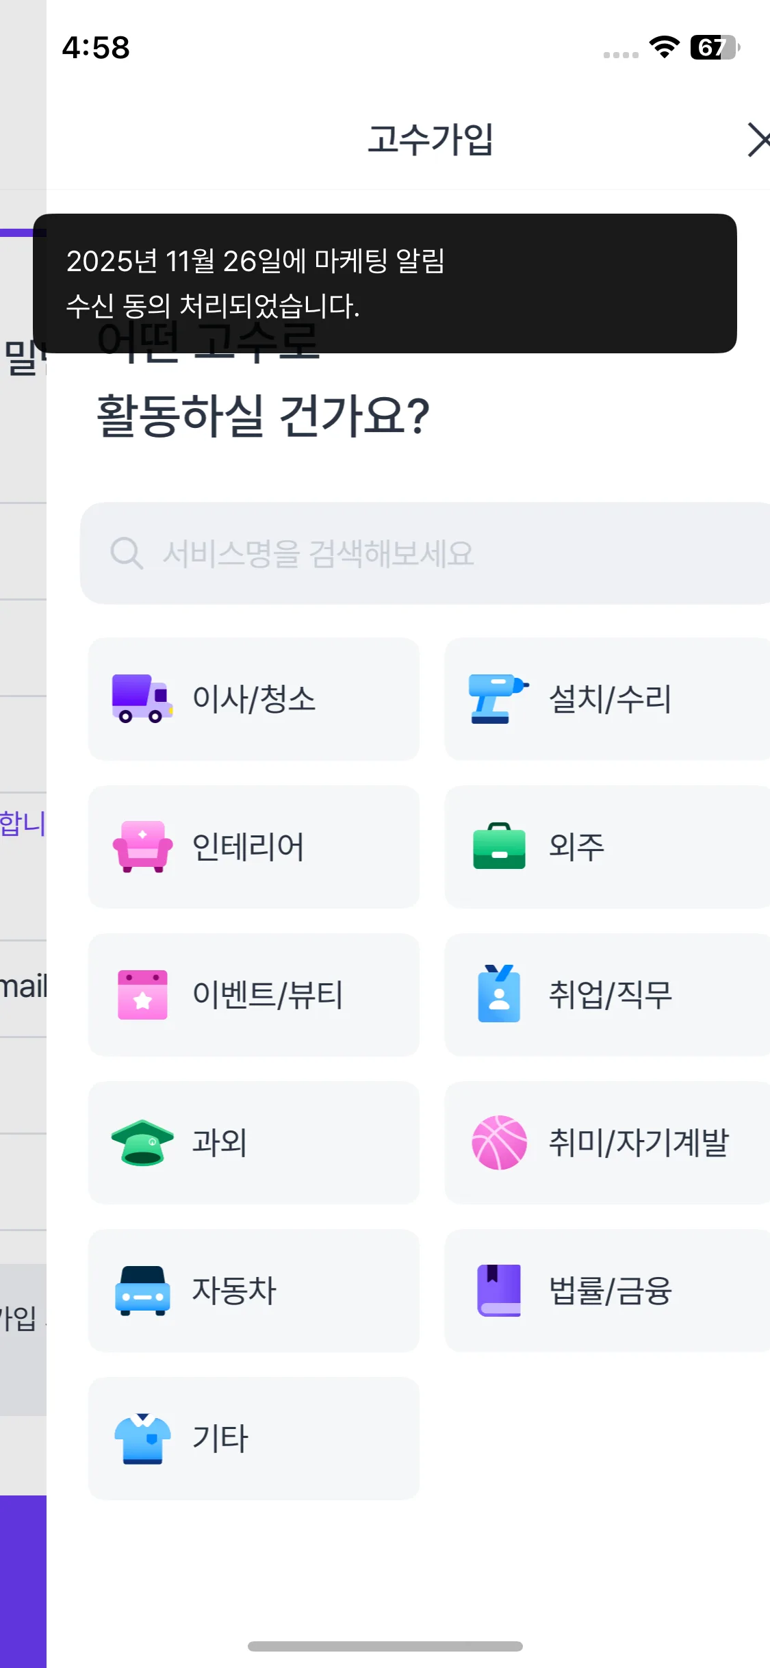
Task: Tap the green briefcase outsourcing icon
Action: (x=499, y=847)
